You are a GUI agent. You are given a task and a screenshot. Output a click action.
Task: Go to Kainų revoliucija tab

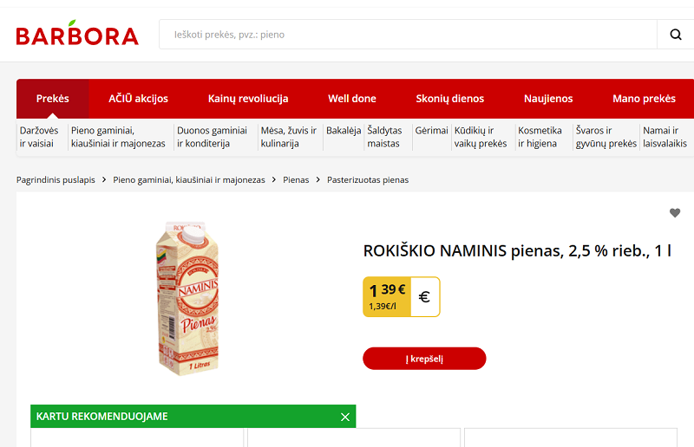pyautogui.click(x=248, y=99)
